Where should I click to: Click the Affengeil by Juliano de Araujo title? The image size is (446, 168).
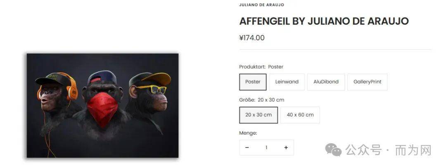point(324,21)
